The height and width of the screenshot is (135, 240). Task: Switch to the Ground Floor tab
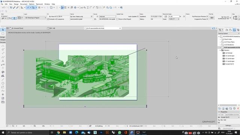16,28
